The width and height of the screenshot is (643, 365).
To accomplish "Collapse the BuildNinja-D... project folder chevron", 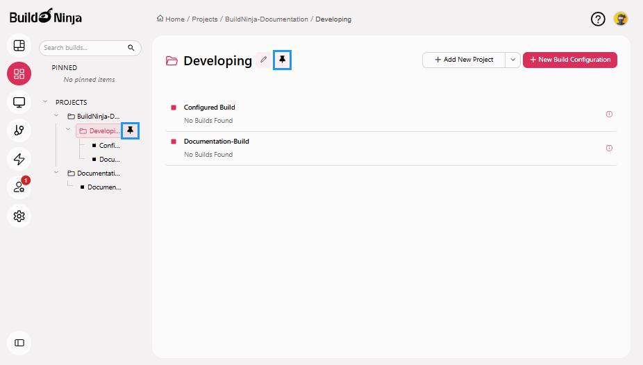I will click(x=57, y=116).
